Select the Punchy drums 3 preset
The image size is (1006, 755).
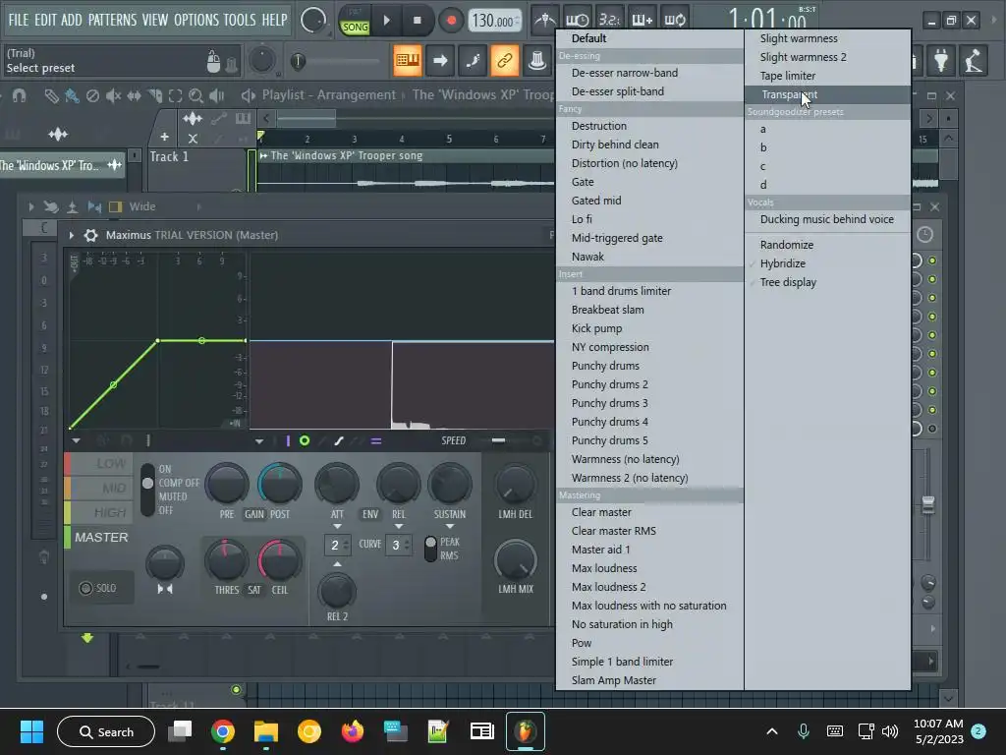pyautogui.click(x=650, y=403)
